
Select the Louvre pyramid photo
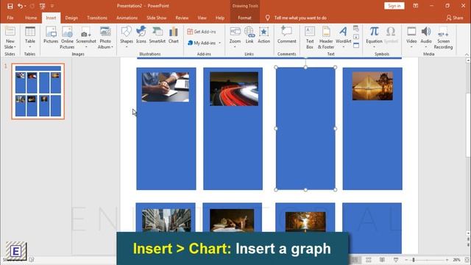click(x=372, y=86)
